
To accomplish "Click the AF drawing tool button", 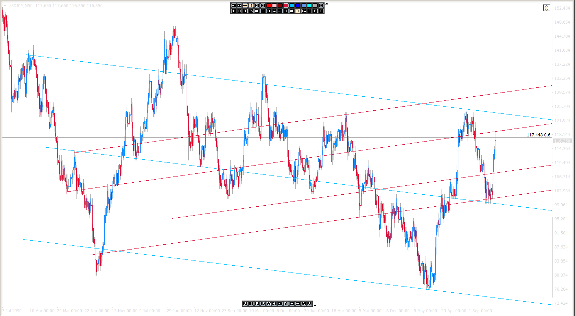I will [257, 11].
